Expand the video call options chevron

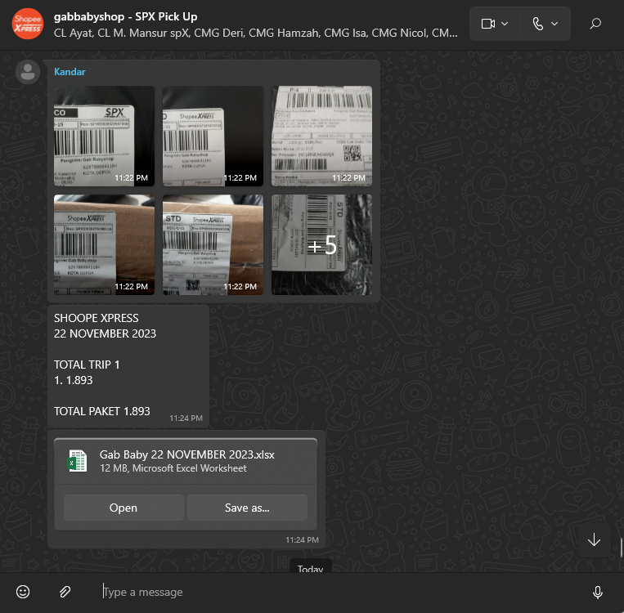(x=505, y=24)
